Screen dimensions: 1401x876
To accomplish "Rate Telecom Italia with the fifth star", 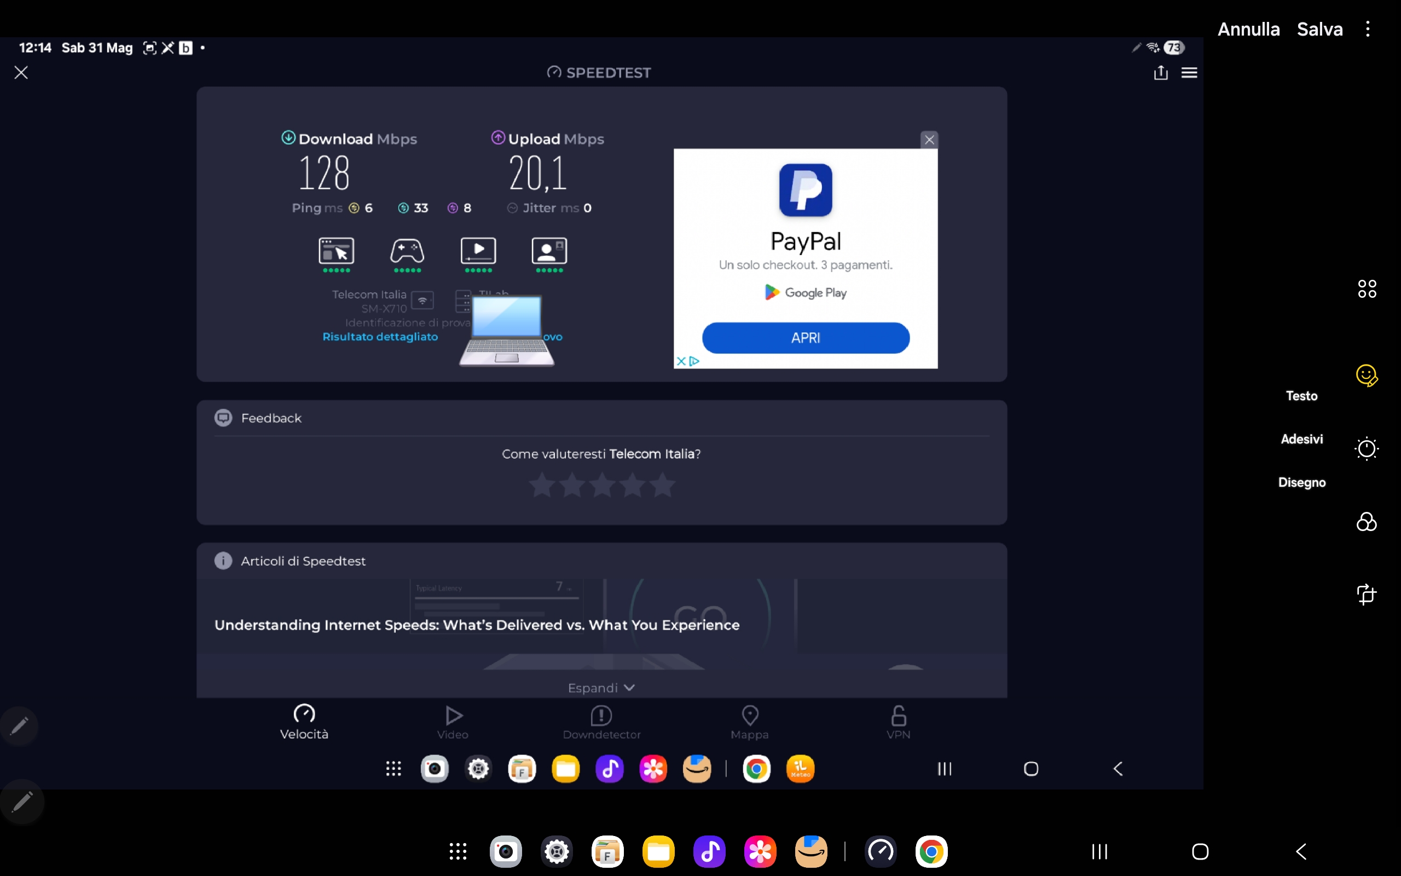I will [662, 485].
